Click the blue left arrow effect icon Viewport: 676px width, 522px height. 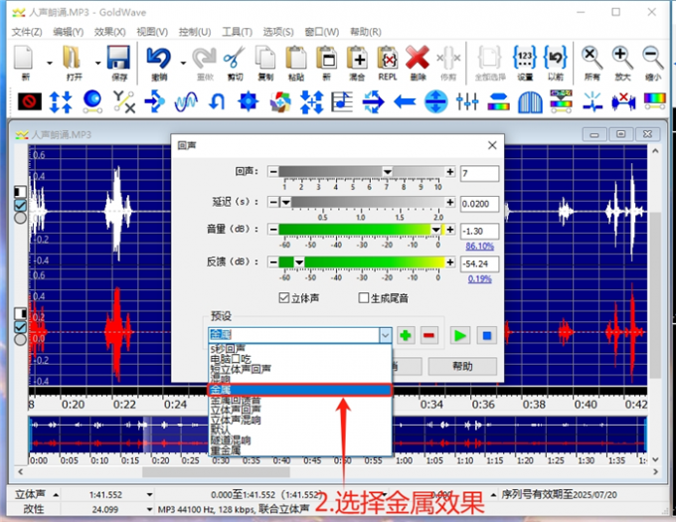[x=405, y=102]
